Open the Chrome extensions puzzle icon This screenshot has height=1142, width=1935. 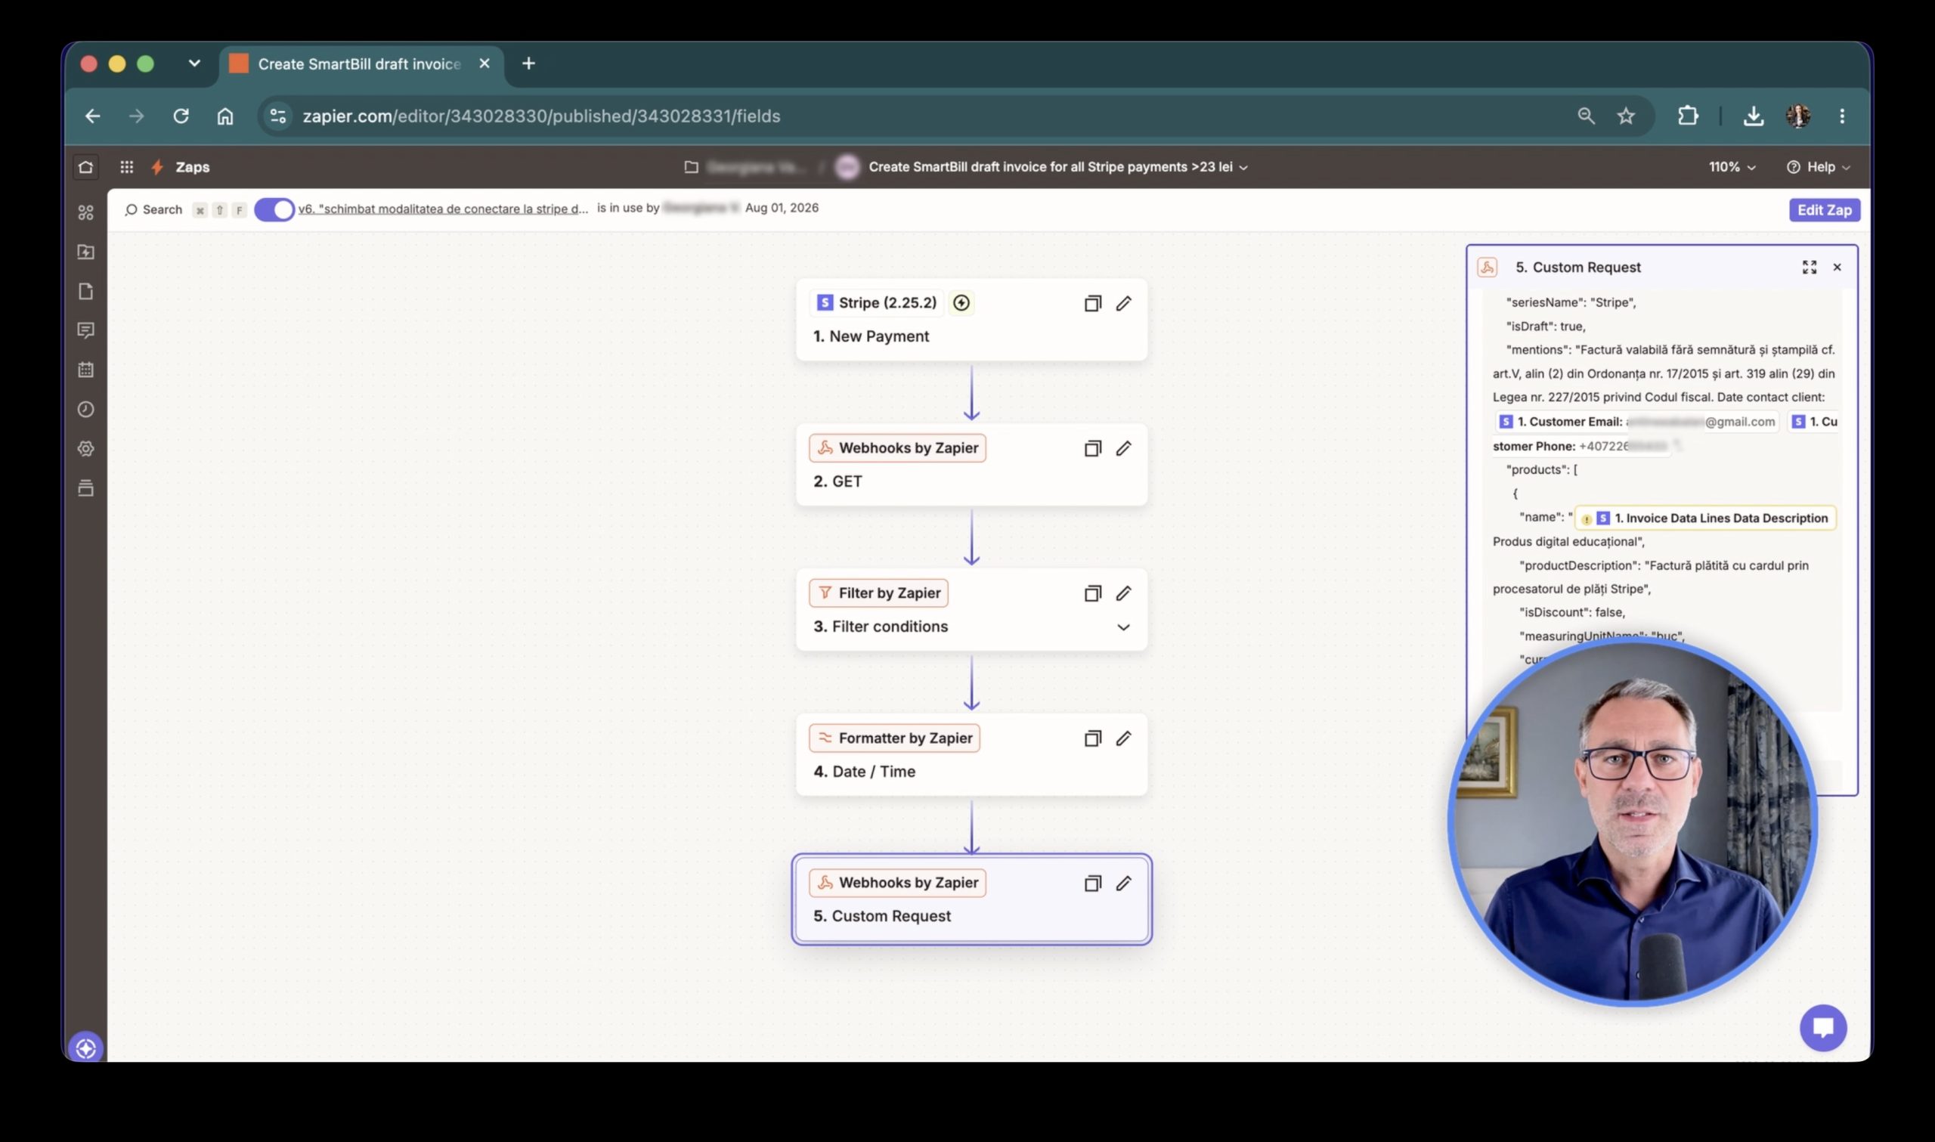tap(1688, 116)
